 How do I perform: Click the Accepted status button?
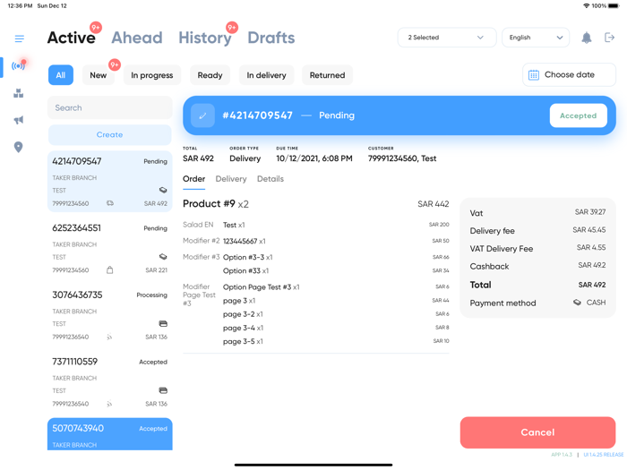coord(579,115)
